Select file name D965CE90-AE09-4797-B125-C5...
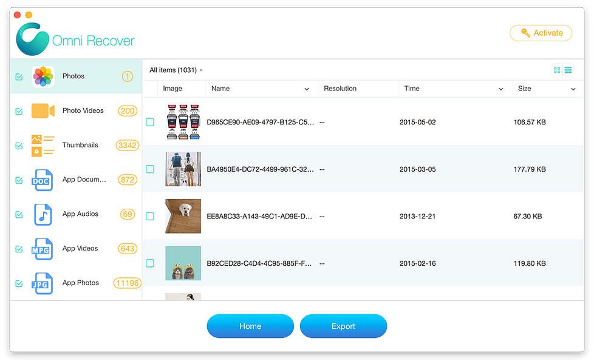 (x=260, y=122)
